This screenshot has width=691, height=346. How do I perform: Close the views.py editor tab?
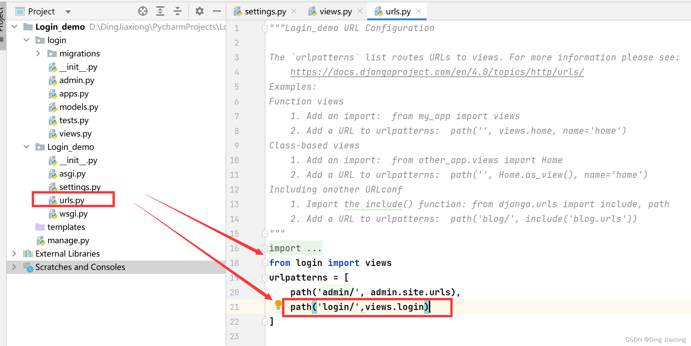[x=360, y=11]
